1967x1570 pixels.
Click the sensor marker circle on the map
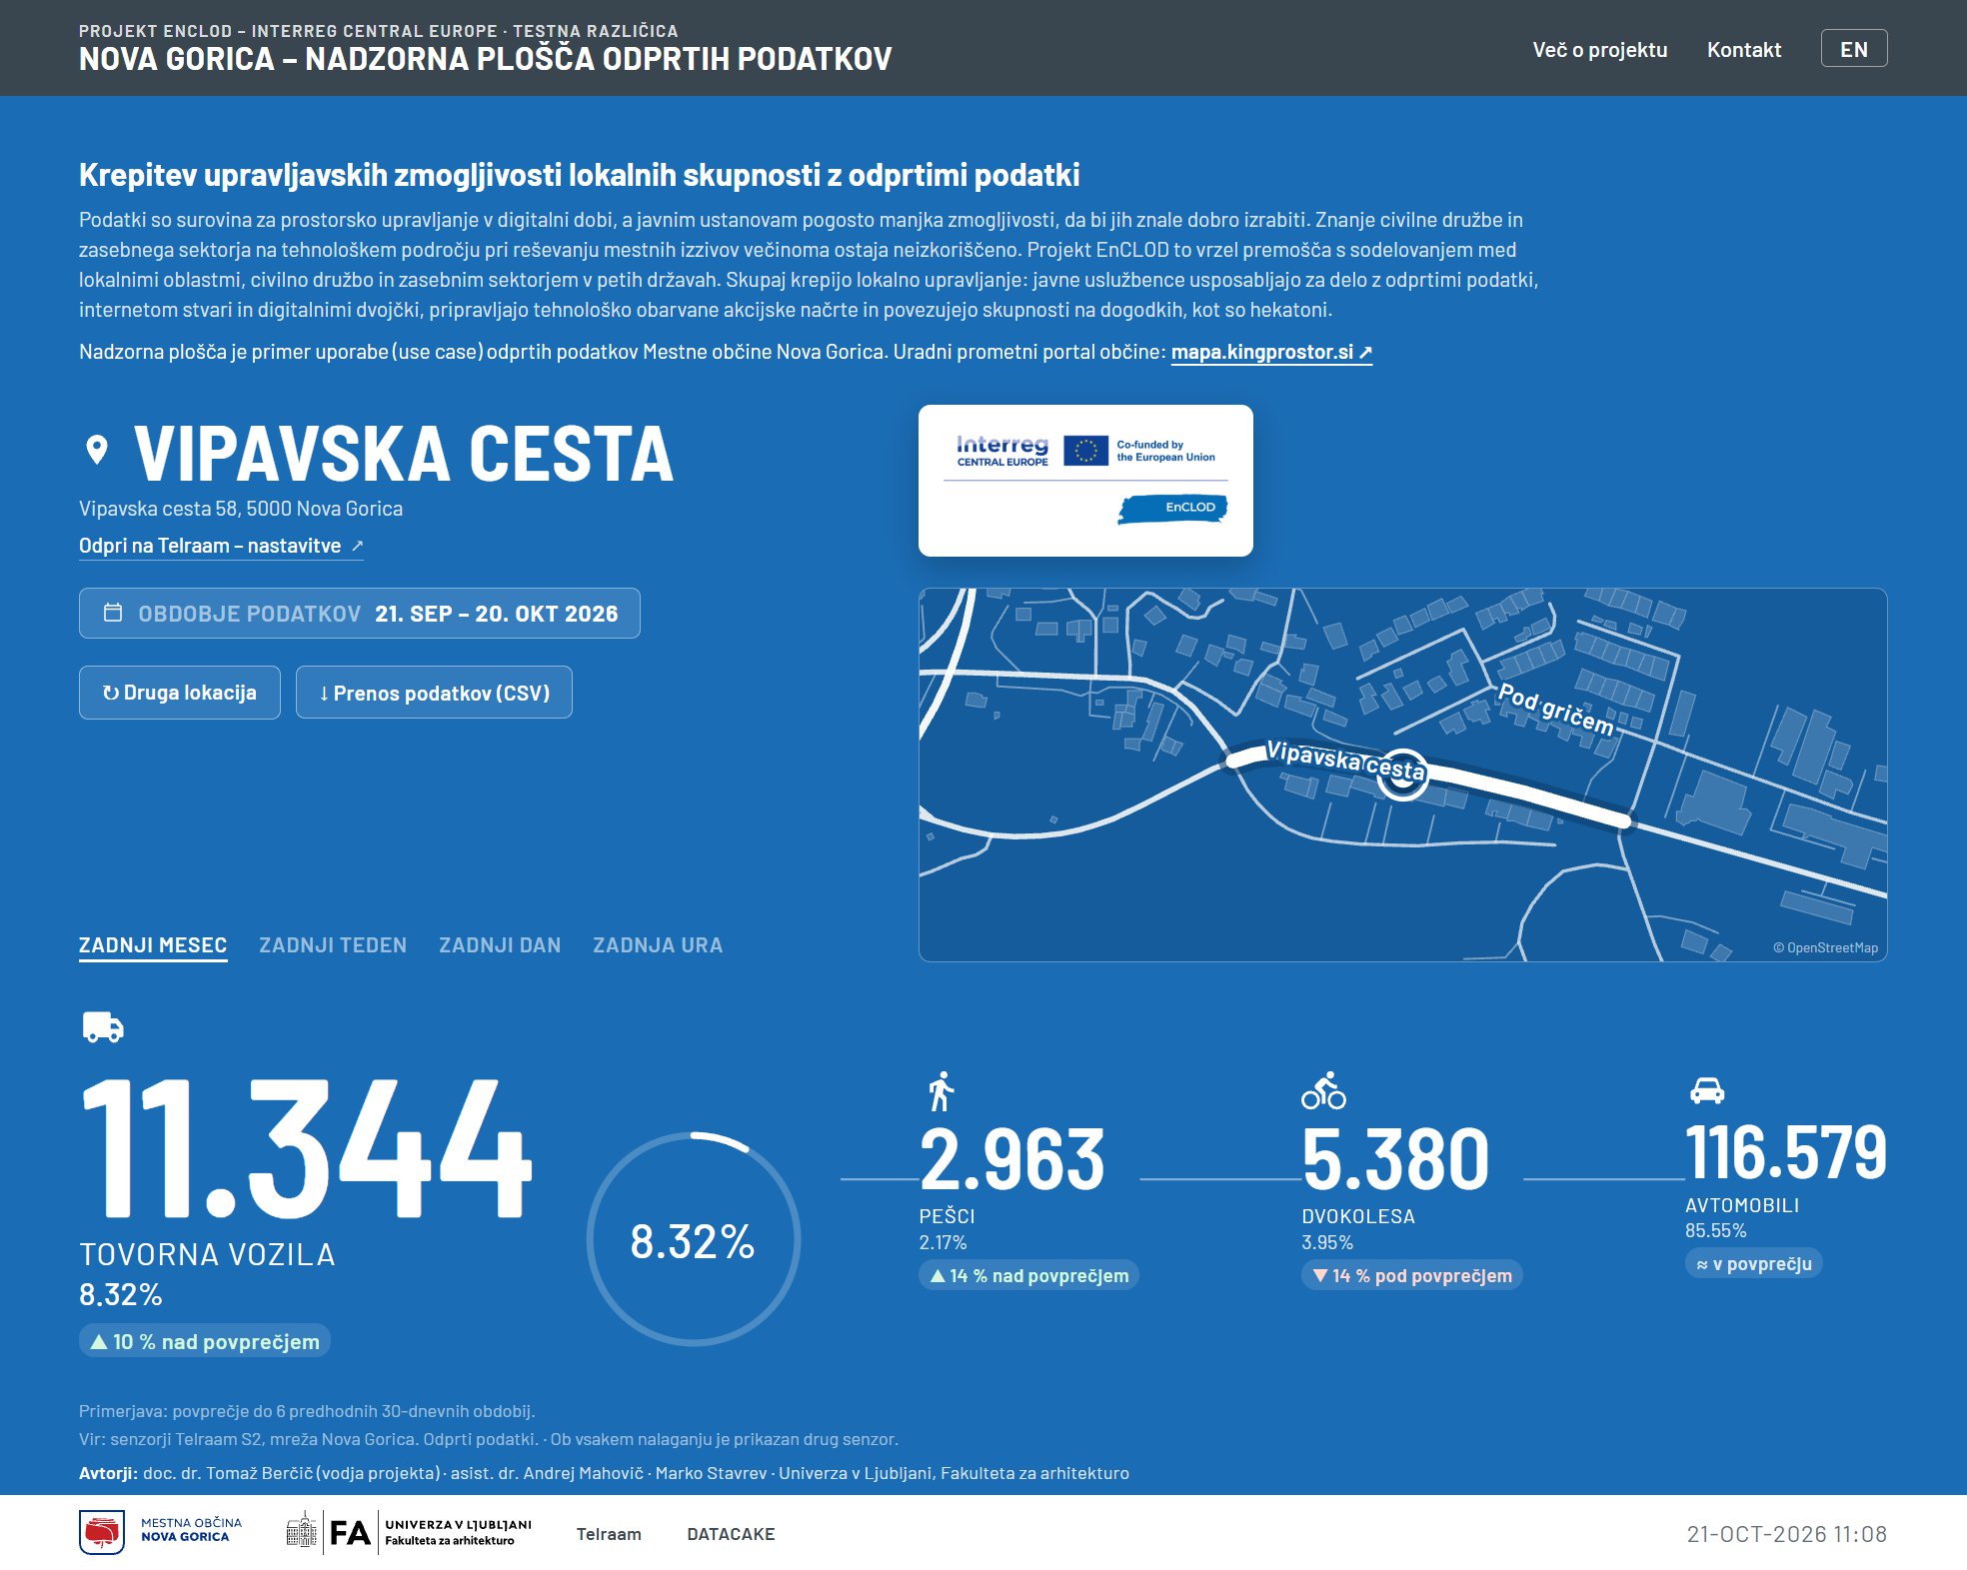coord(1402,775)
